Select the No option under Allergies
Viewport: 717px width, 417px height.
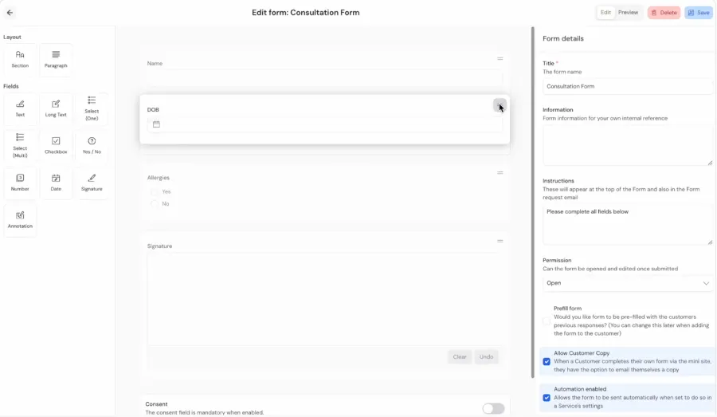[155, 203]
